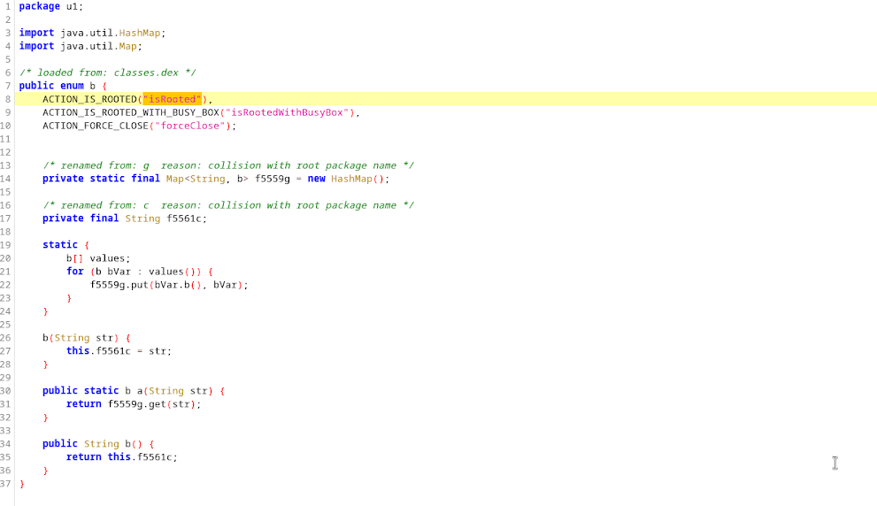The image size is (877, 506).
Task: Click the static block keyword
Action: 60,245
